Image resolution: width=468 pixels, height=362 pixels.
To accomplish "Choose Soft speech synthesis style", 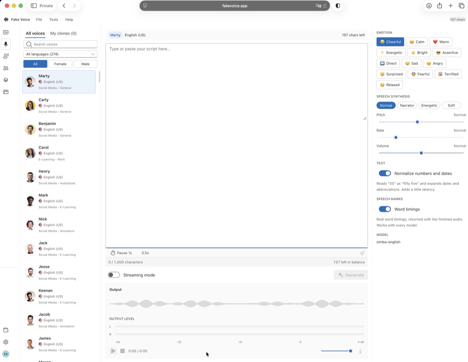I will tap(451, 106).
